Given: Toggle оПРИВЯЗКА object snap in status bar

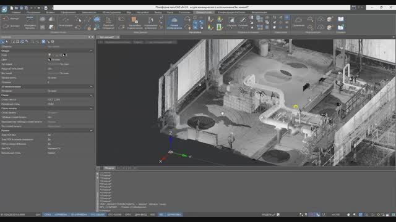Looking at the screenshot, I should 61,215.
